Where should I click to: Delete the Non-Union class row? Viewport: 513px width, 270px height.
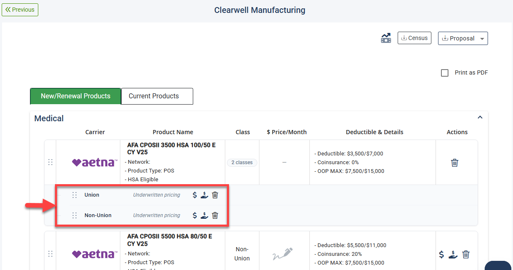tap(215, 215)
